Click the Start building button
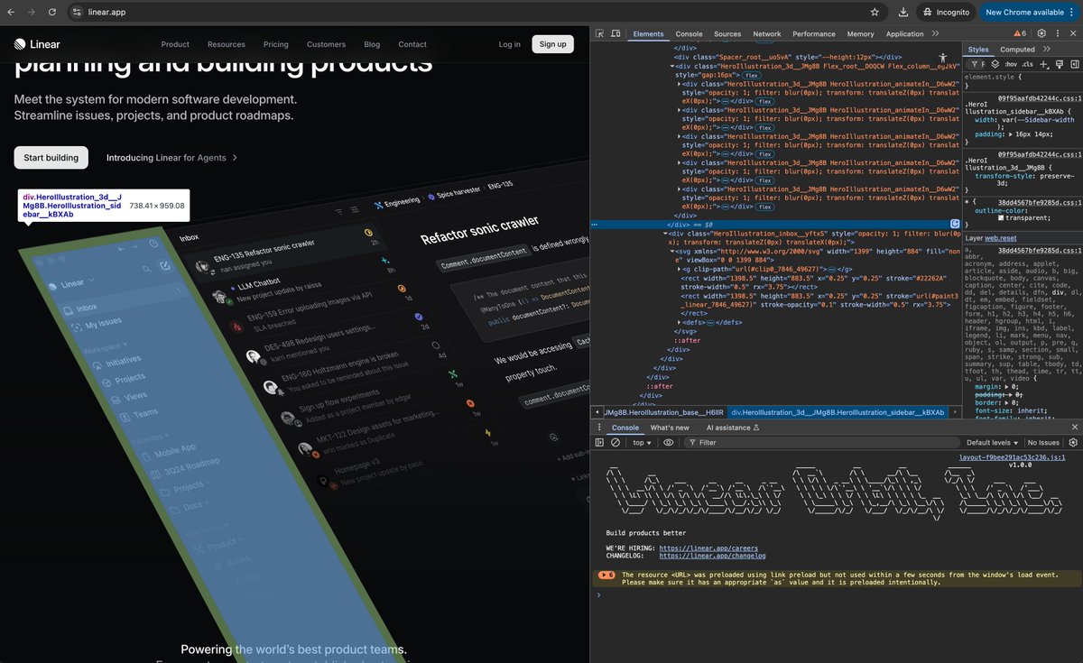 coord(51,158)
